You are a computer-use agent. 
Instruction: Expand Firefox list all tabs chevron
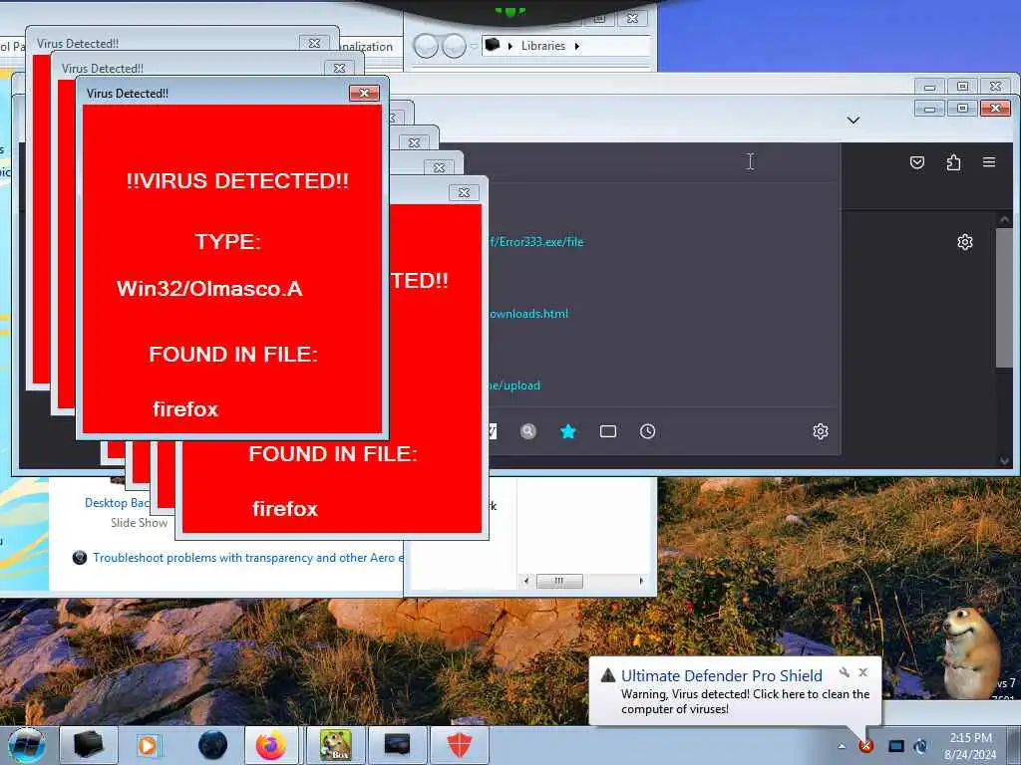click(x=853, y=121)
